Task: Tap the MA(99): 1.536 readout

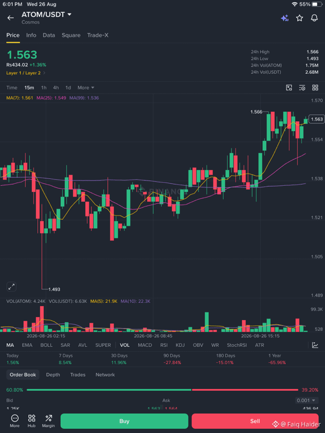Action: 84,98
